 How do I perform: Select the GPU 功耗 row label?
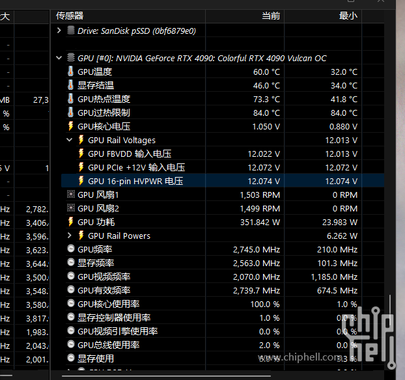(96, 223)
